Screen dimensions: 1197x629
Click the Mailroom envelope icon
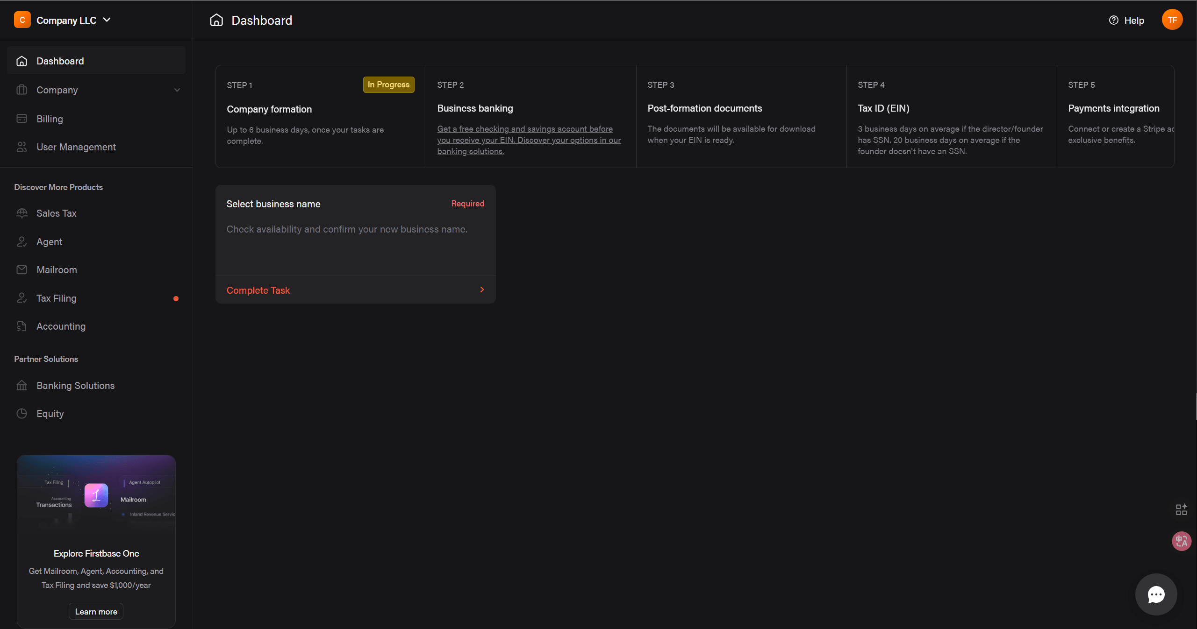click(22, 270)
